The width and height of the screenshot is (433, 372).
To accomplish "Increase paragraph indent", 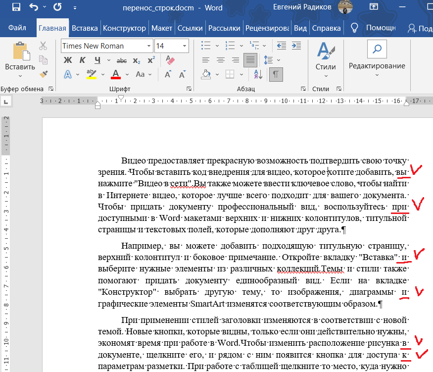I will (x=296, y=46).
